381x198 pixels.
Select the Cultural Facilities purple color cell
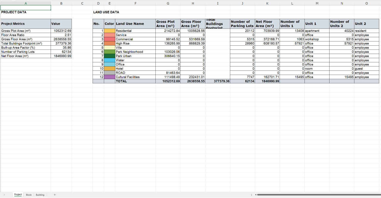[110, 77]
